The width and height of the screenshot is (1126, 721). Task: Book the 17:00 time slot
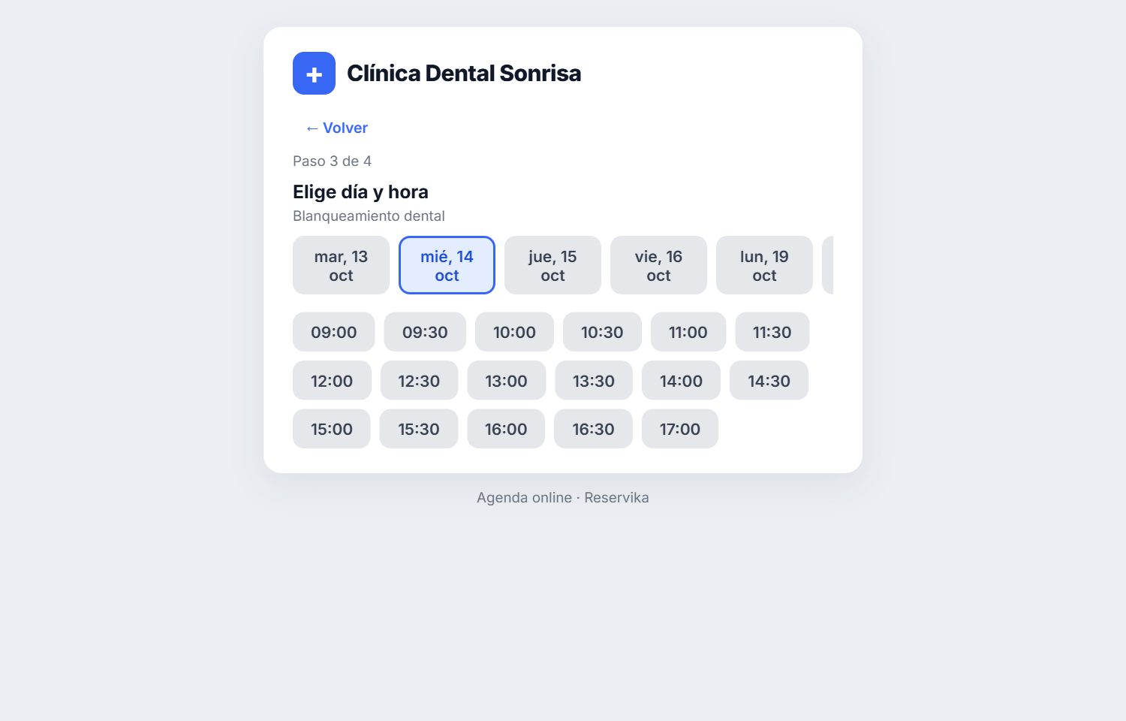point(680,429)
